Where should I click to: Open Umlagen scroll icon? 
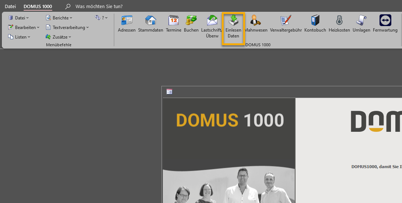pos(361,21)
